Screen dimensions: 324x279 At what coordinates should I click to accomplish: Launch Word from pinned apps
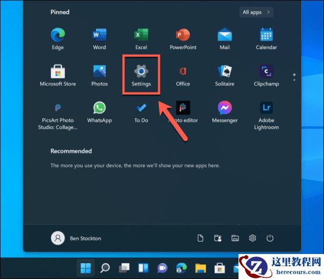(x=99, y=39)
